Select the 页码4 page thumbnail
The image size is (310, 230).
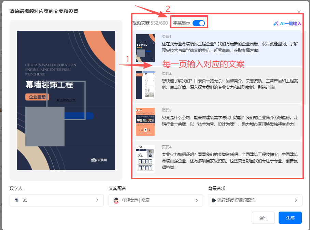tap(145, 158)
